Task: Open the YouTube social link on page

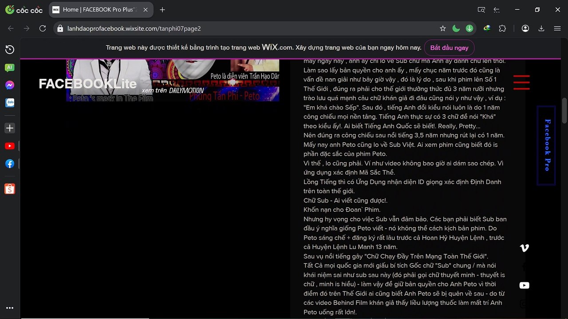Action: (524, 285)
